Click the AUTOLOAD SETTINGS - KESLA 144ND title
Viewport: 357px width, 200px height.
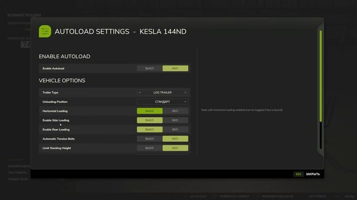(120, 32)
